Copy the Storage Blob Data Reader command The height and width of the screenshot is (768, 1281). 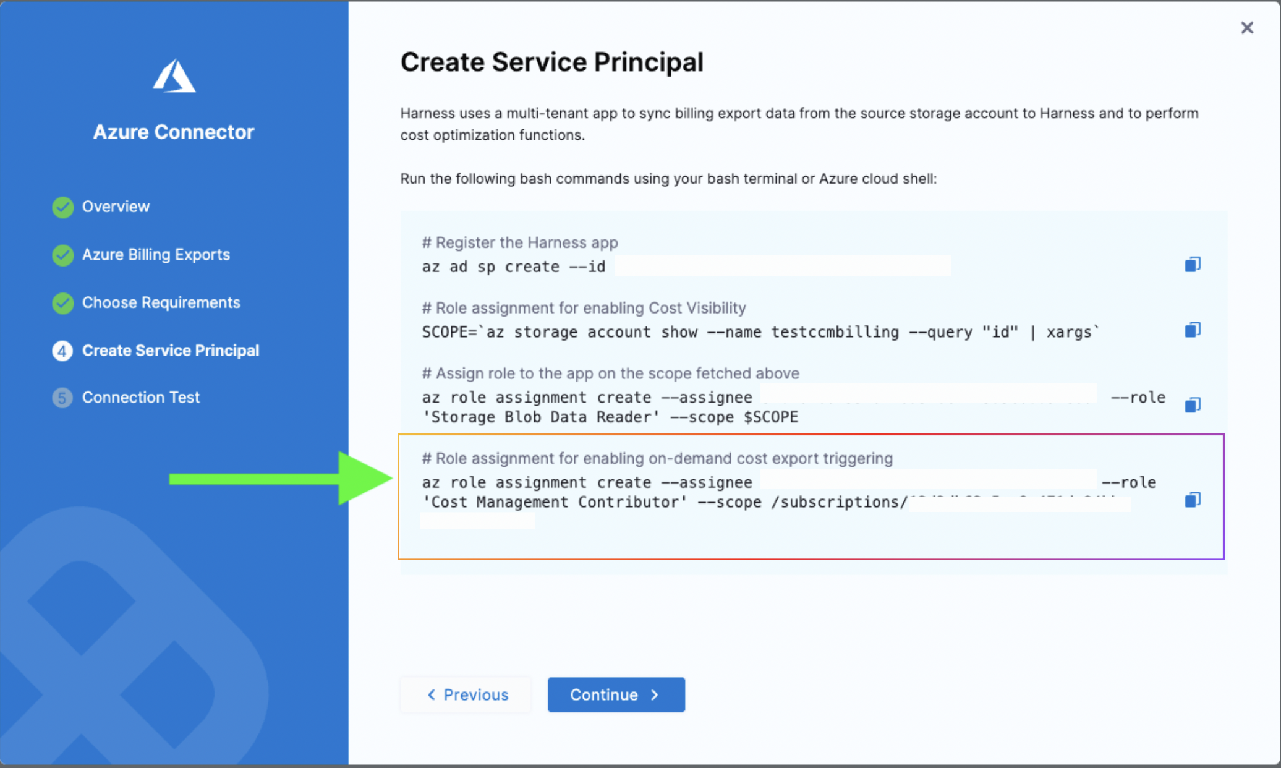[1193, 405]
